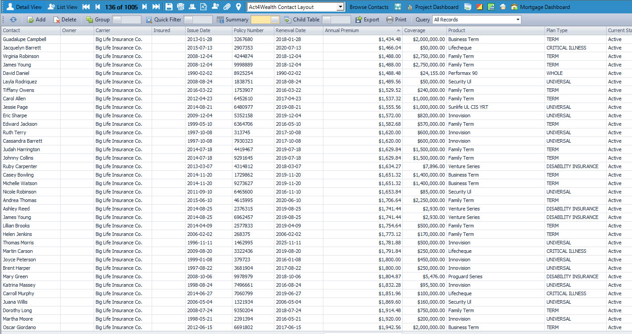Select the Ruby Carpenter contact cell
This screenshot has width=632, height=334.
(x=31, y=166)
